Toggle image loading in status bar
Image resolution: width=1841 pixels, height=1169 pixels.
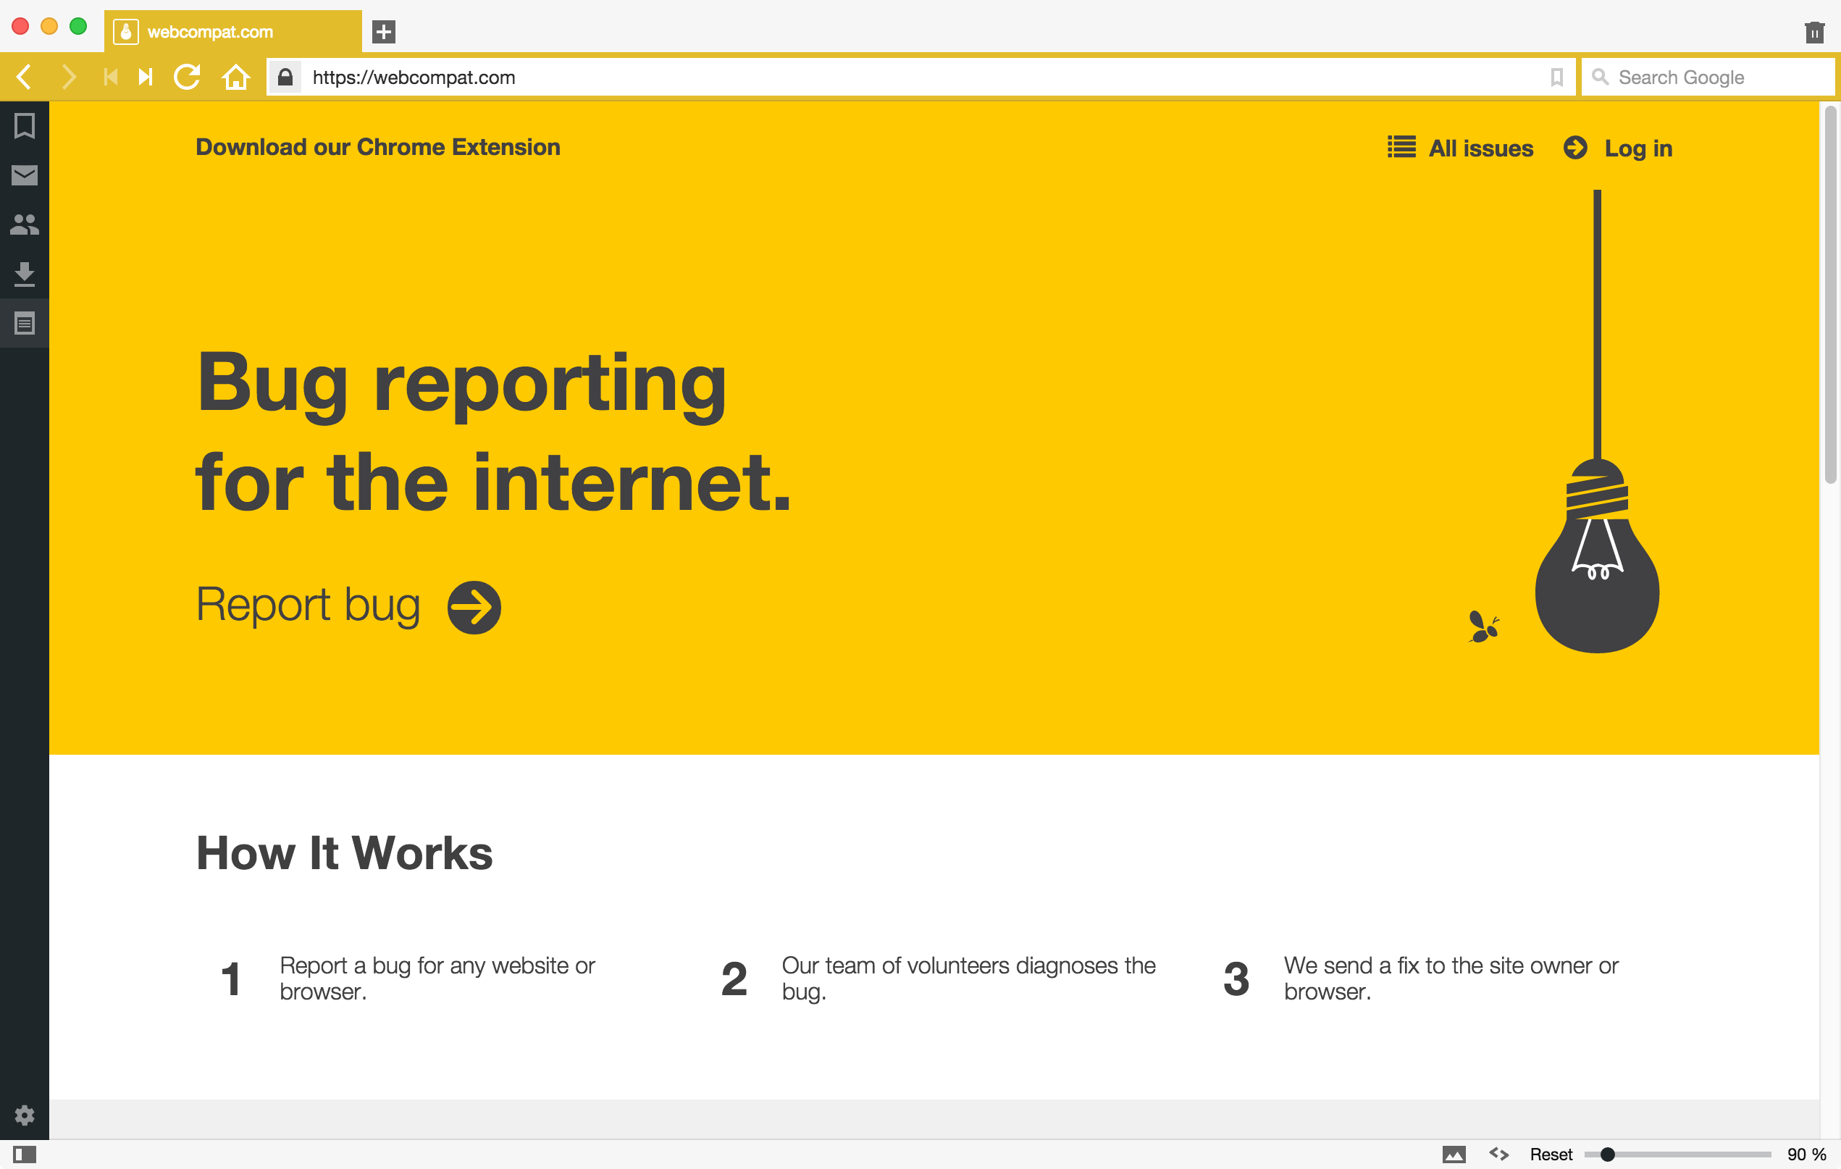coord(1454,1154)
